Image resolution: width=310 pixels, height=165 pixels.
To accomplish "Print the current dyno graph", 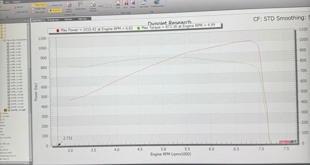I will (x=118, y=5).
